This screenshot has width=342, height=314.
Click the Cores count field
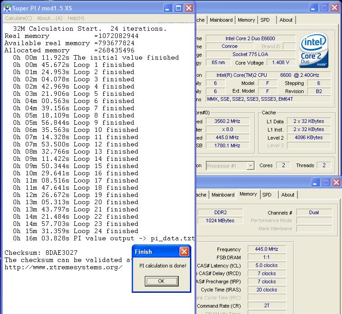[283, 165]
